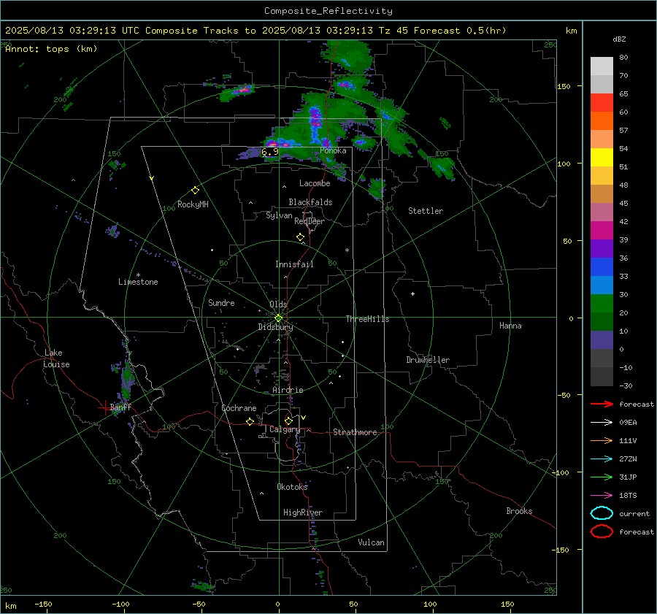This screenshot has height=614, width=657.
Task: Click the -150 tick on bottom axis
Action: tap(43, 605)
